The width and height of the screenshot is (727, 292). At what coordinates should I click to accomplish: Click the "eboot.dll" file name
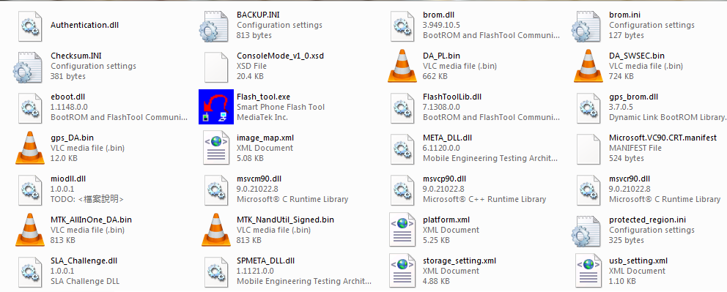click(x=67, y=97)
